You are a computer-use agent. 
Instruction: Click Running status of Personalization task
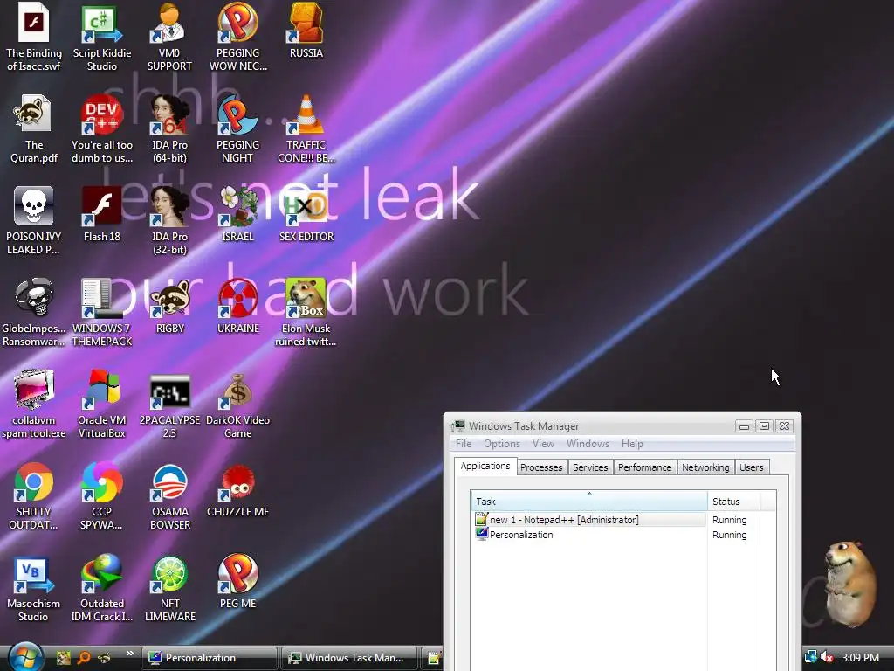(729, 535)
